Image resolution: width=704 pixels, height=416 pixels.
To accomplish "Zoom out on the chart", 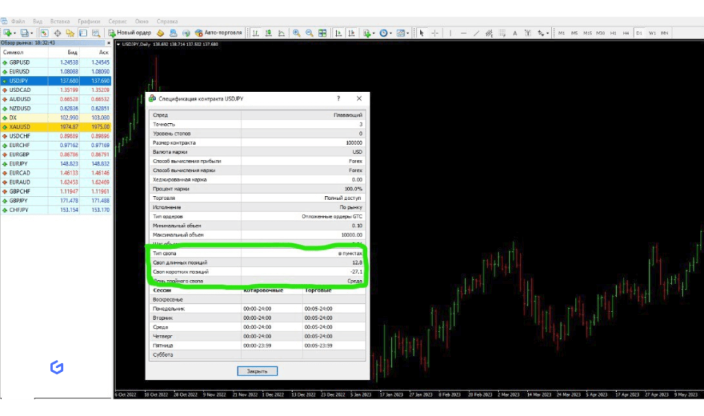I will tap(309, 33).
